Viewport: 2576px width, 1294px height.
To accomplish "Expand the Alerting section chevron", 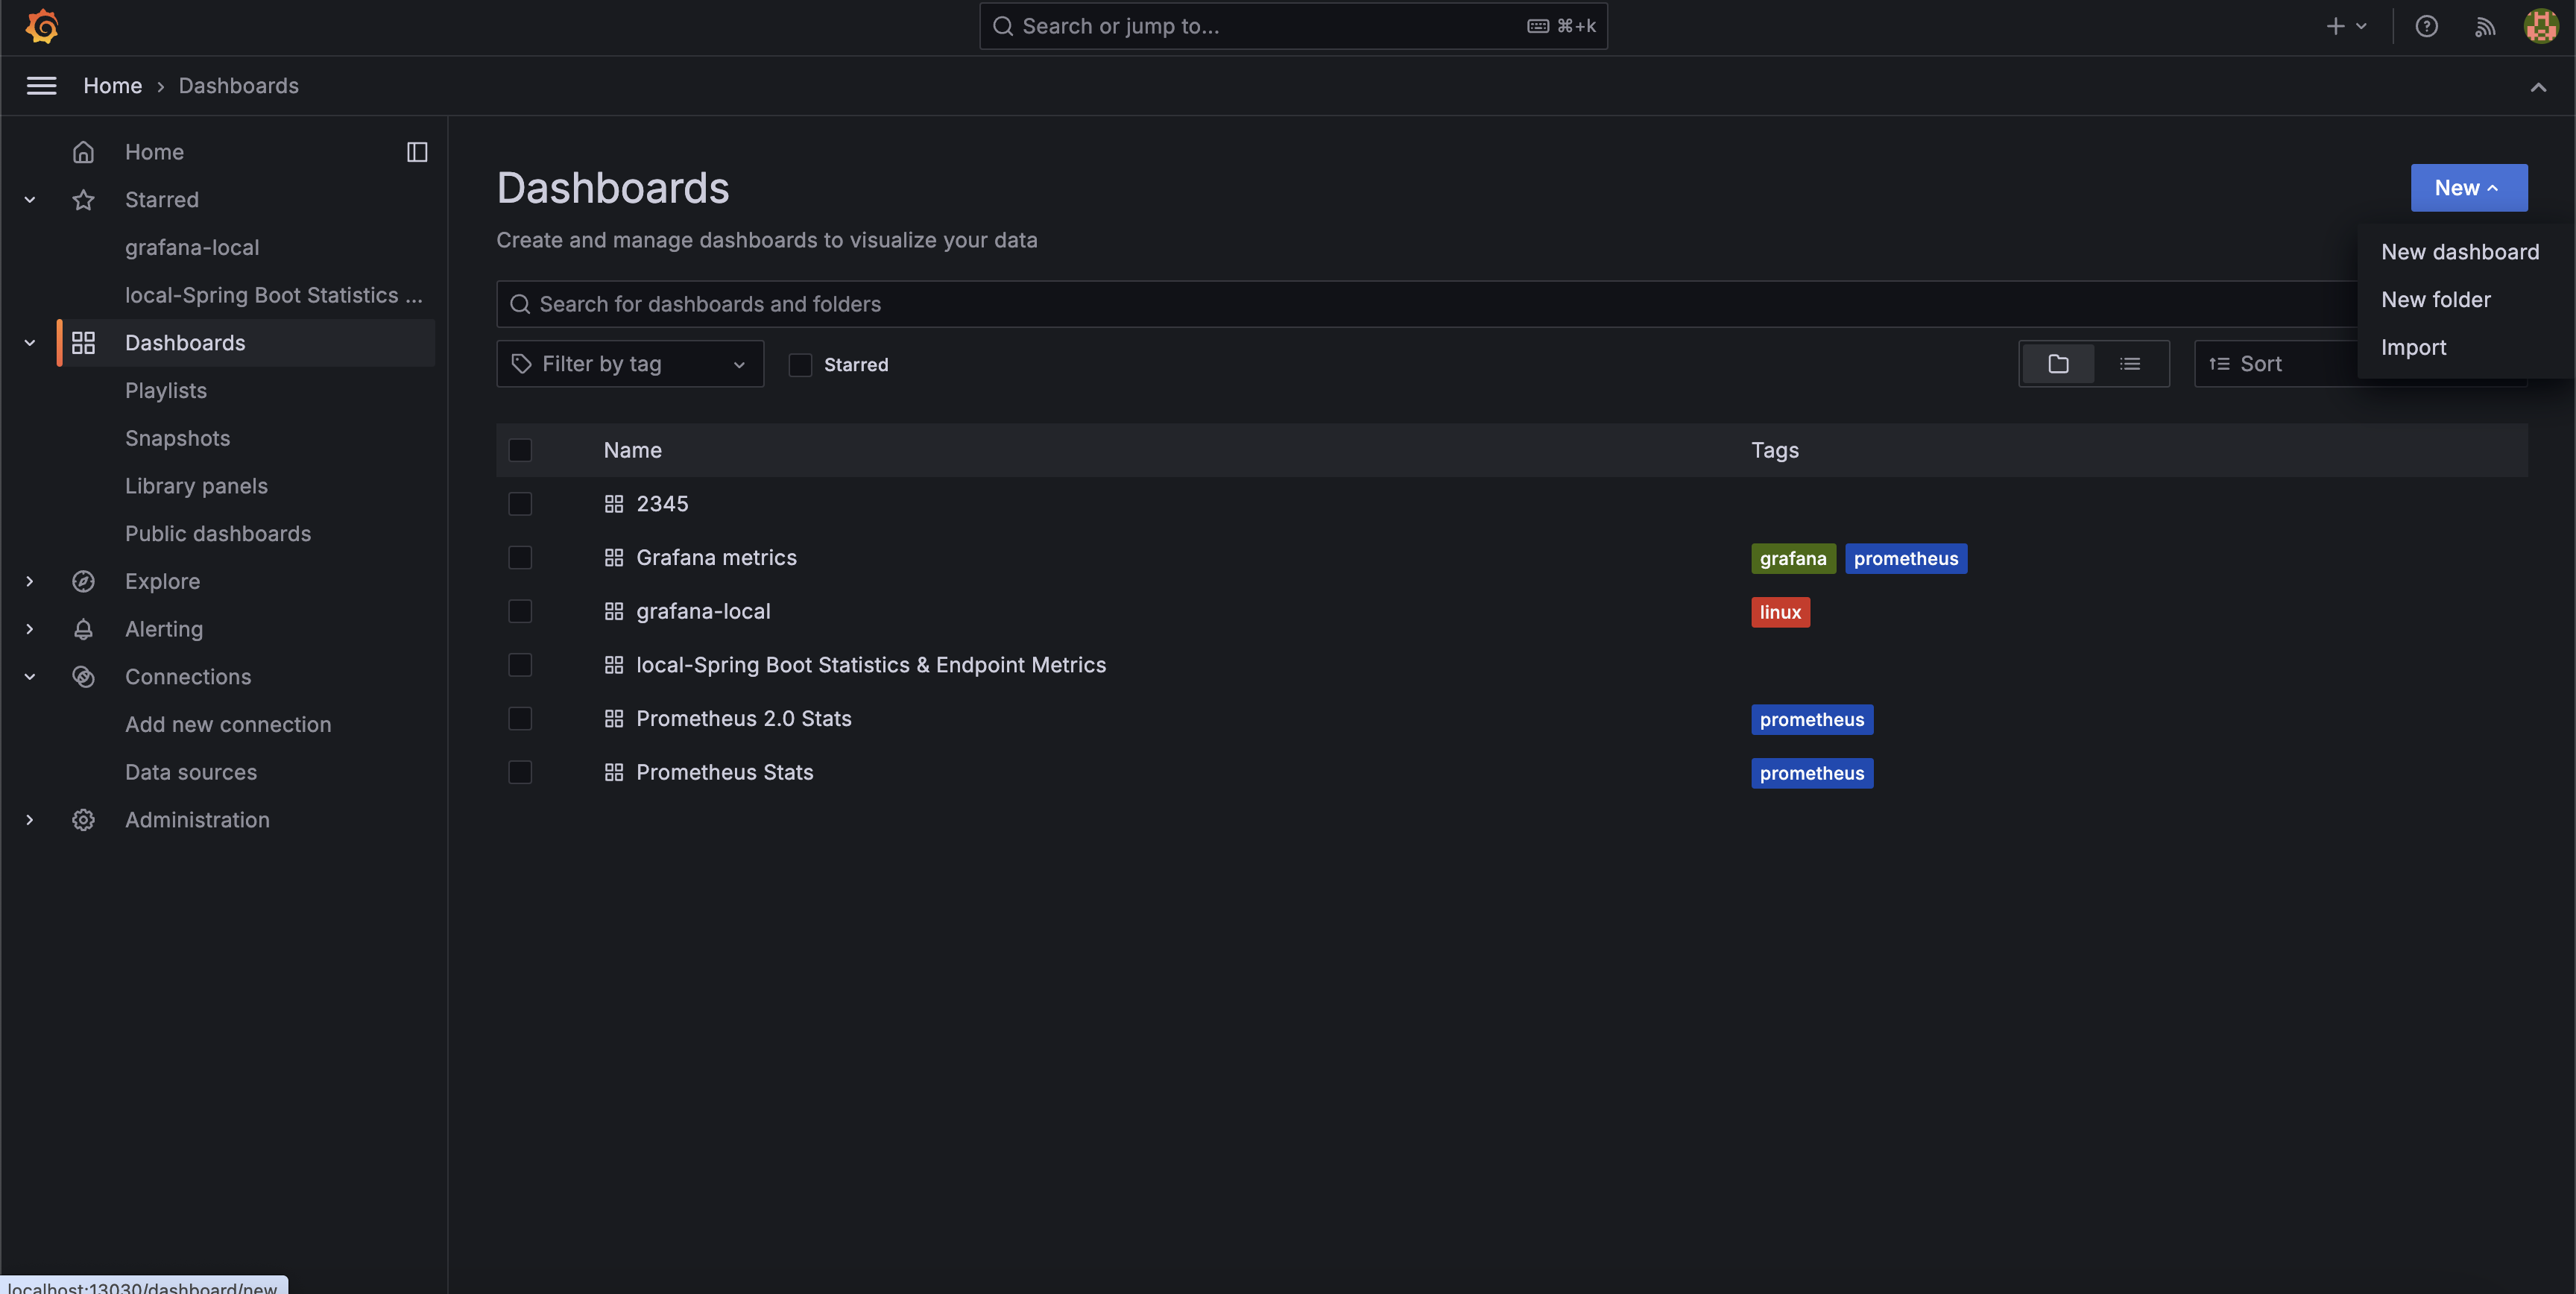I will click(x=30, y=629).
